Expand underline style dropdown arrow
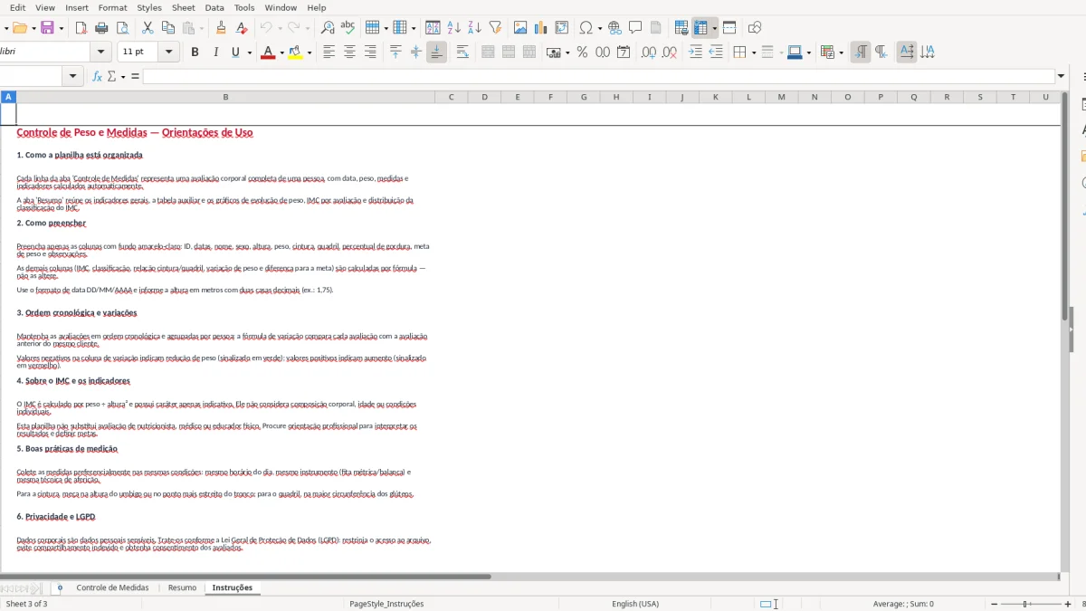The width and height of the screenshot is (1086, 611). tap(250, 53)
